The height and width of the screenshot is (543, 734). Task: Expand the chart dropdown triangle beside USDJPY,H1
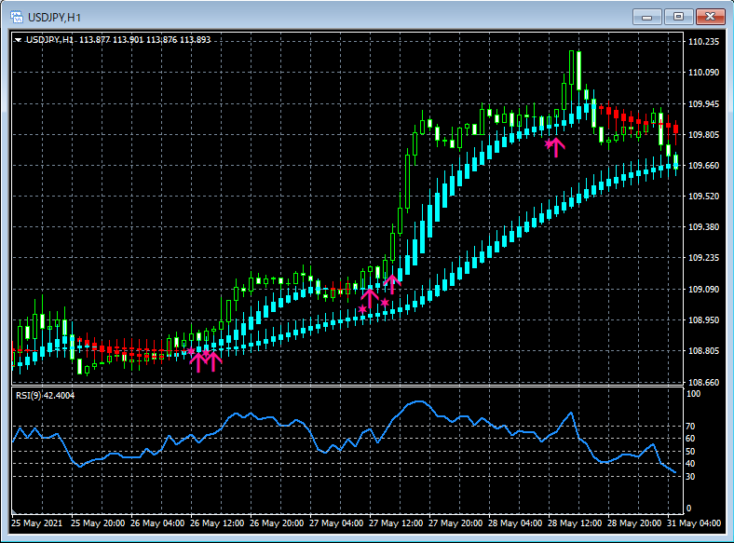click(x=18, y=40)
